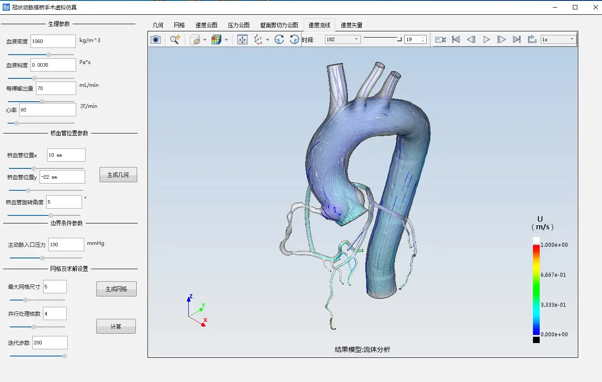This screenshot has width=602, height=382.
Task: Record animation with the video camera icon
Action: pos(441,40)
